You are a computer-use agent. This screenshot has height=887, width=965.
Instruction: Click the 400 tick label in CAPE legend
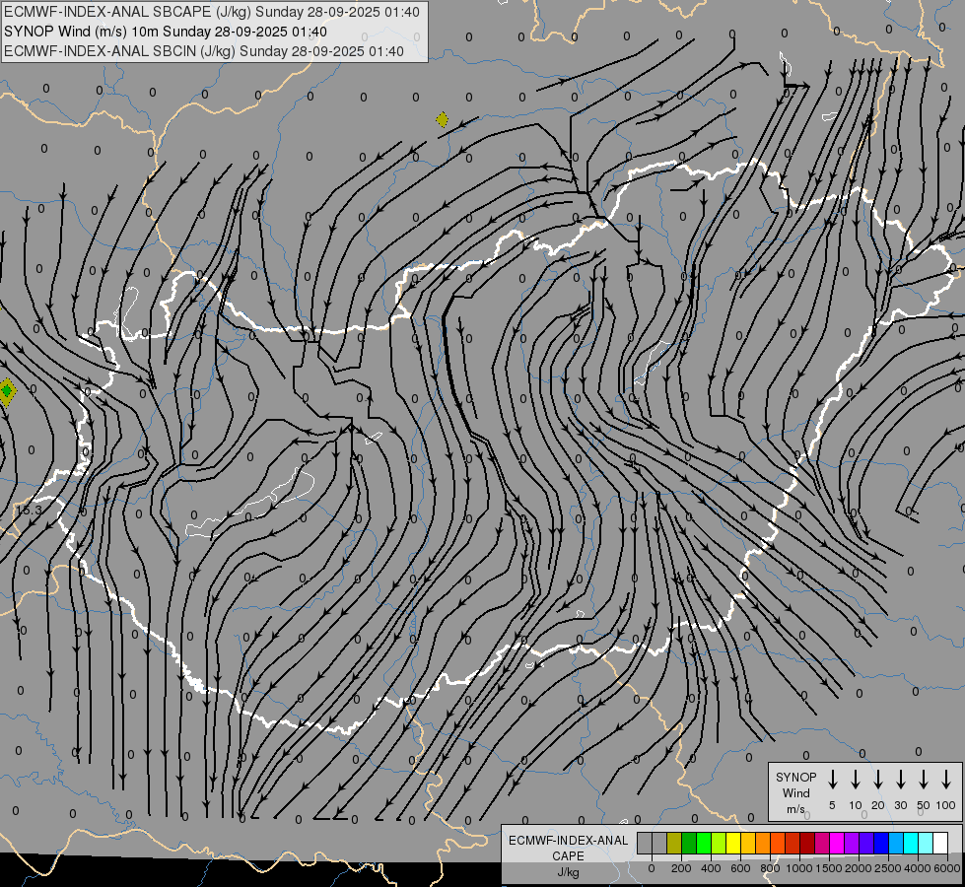(x=711, y=868)
